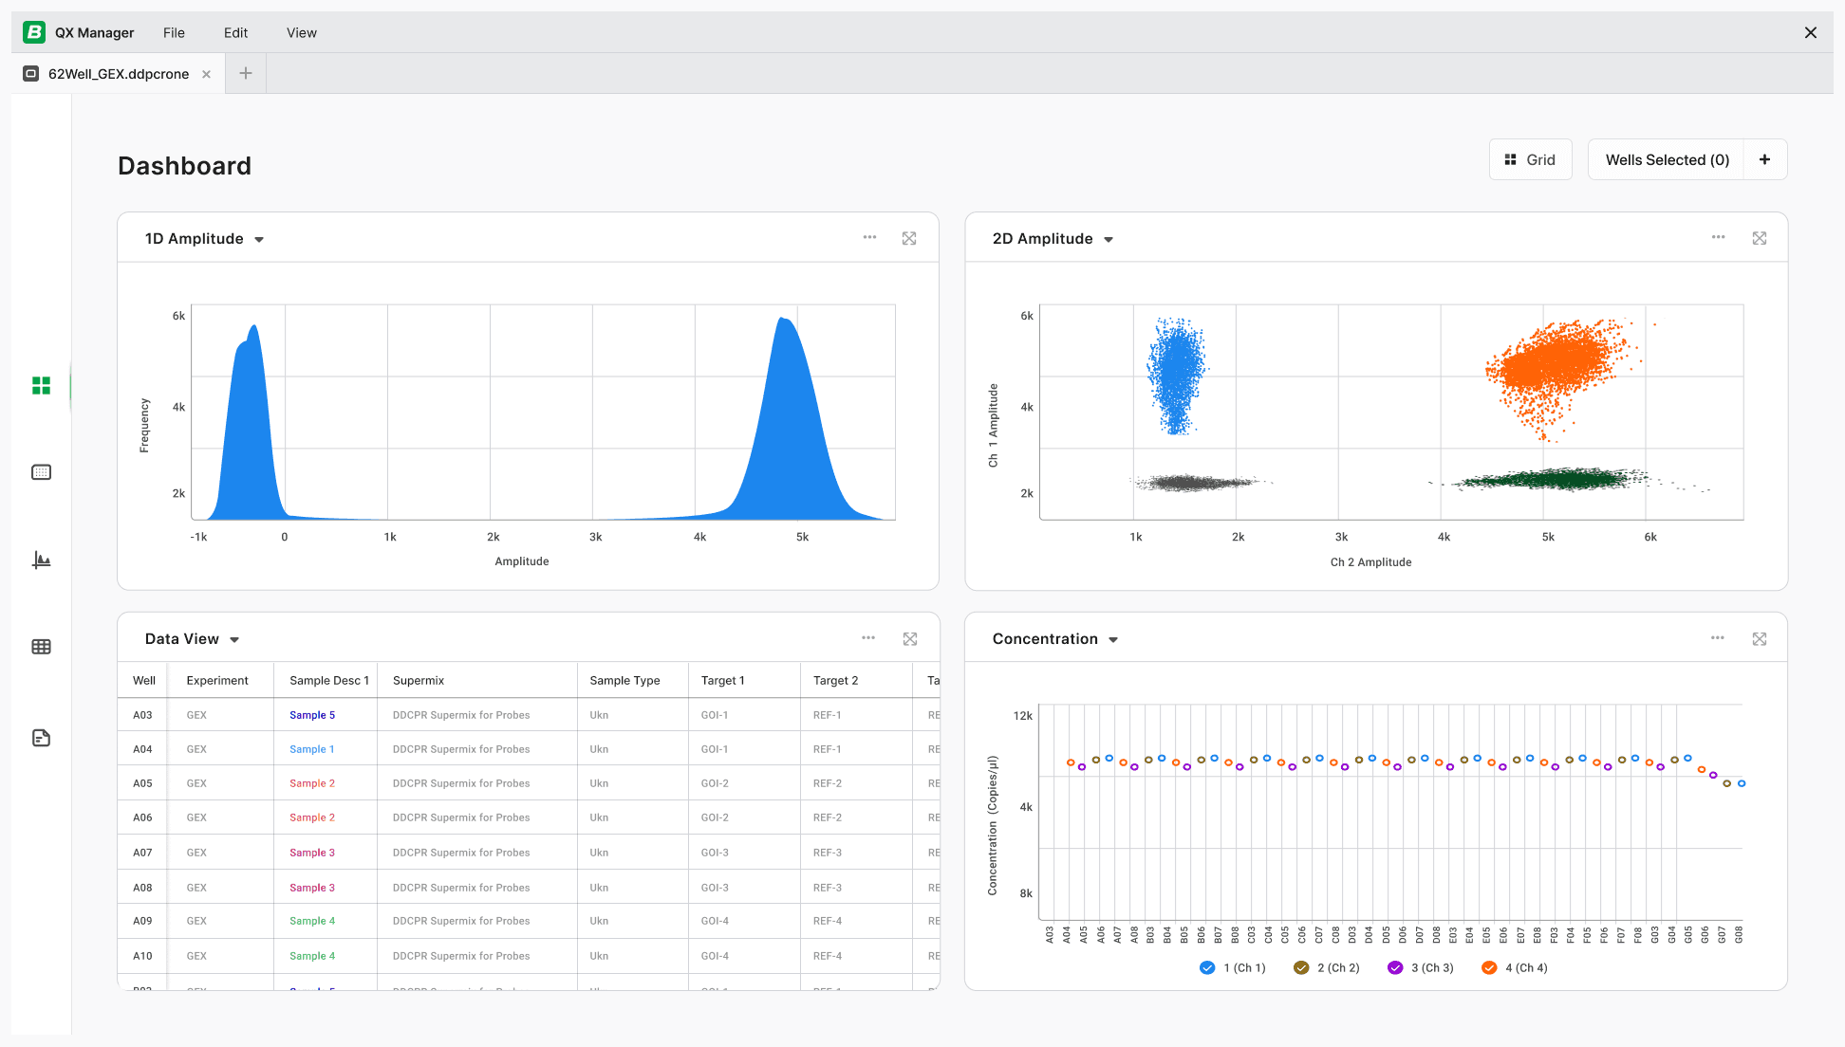The image size is (1845, 1047).
Task: Switch to the 62Well_GEX.ddpcrone tab
Action: point(119,74)
